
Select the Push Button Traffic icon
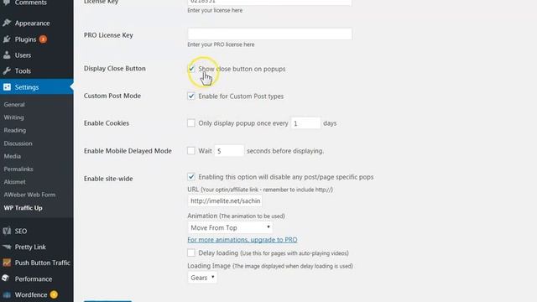7,263
